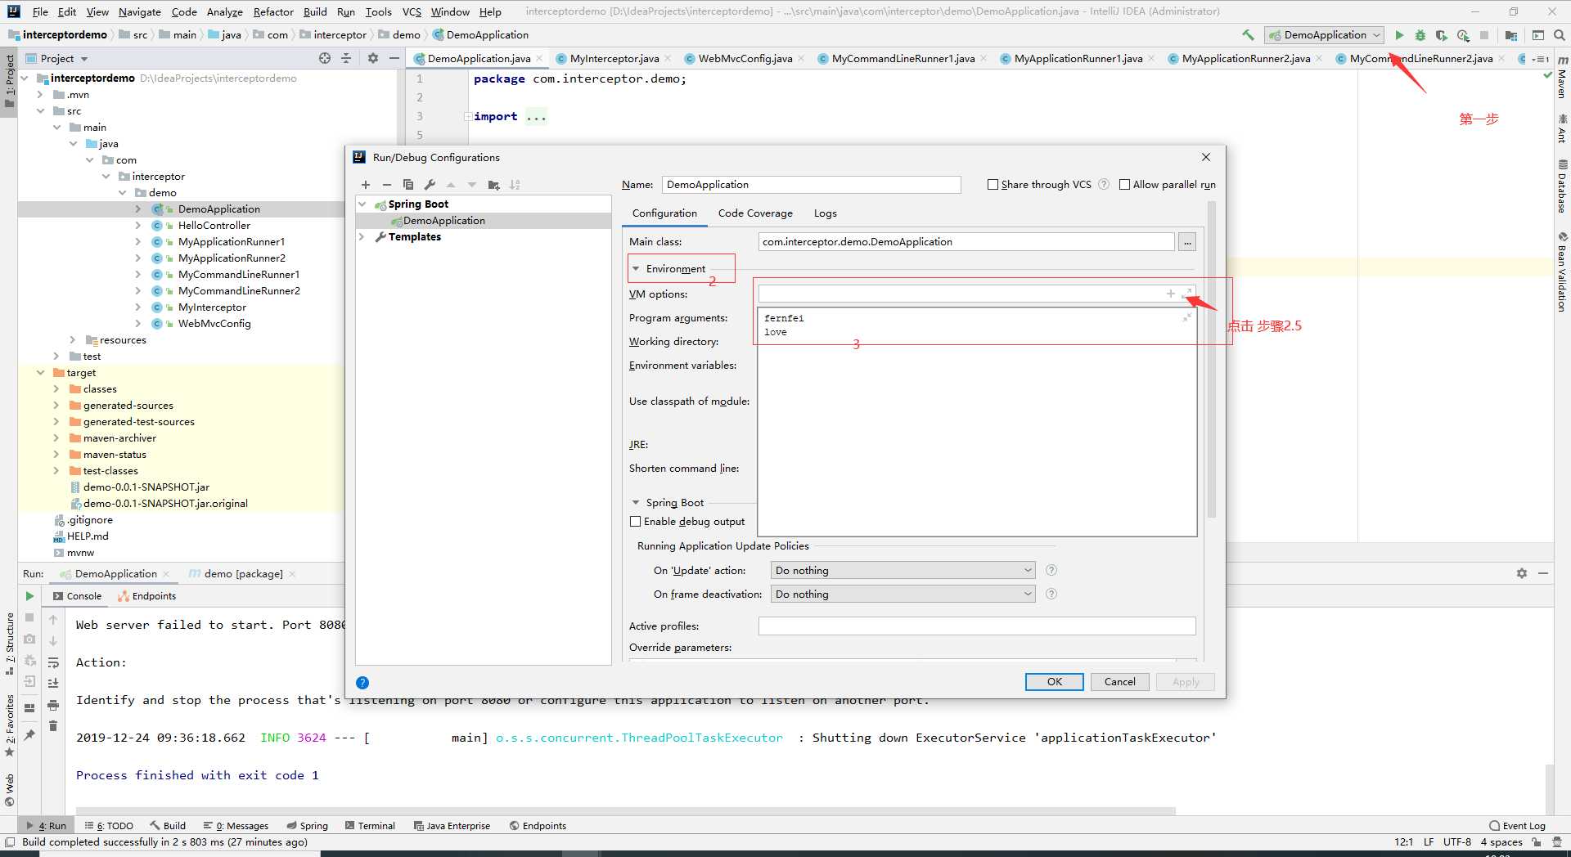Image resolution: width=1571 pixels, height=857 pixels.
Task: Enable Share through VCS checkbox
Action: [993, 185]
